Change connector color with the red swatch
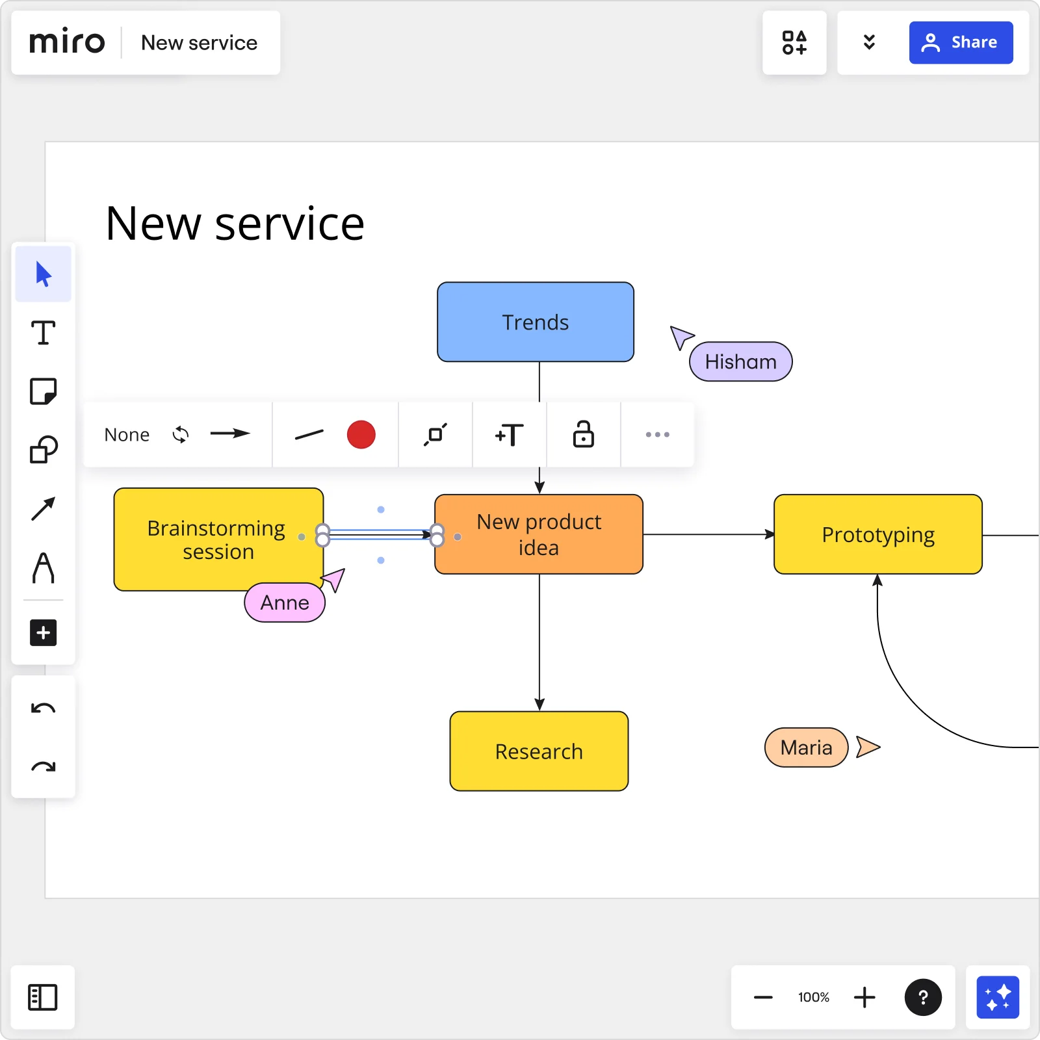1040x1040 pixels. pos(361,434)
